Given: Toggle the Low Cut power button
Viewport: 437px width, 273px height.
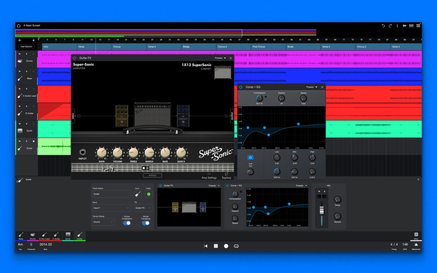Looking at the screenshot, I should point(250,158).
